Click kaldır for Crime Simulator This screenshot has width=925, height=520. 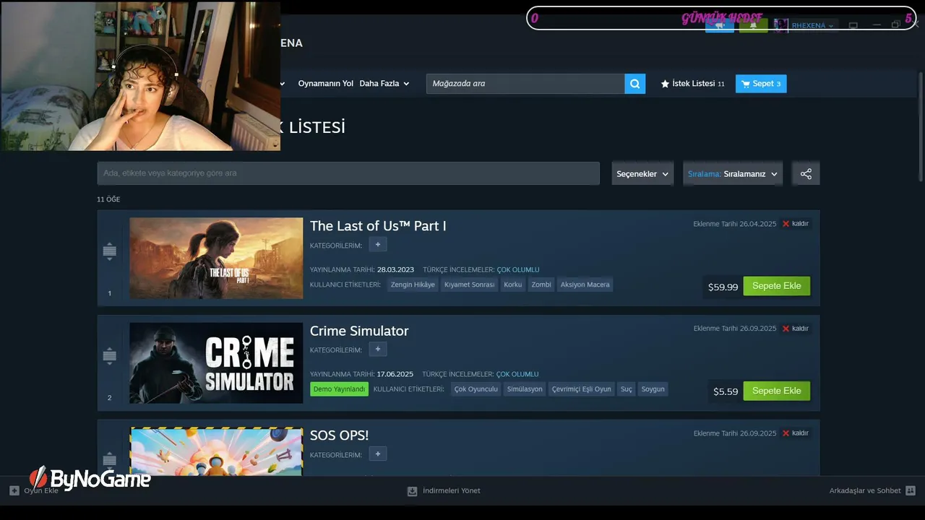(x=800, y=329)
